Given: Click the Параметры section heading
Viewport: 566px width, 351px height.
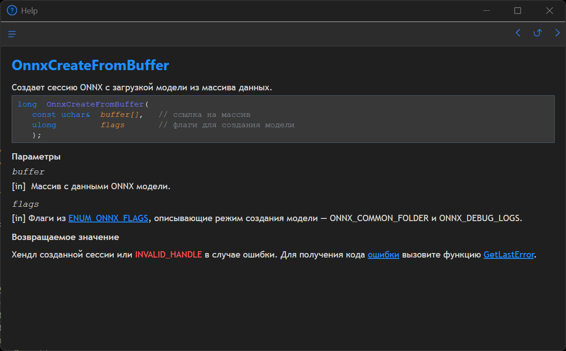Looking at the screenshot, I should tap(36, 157).
